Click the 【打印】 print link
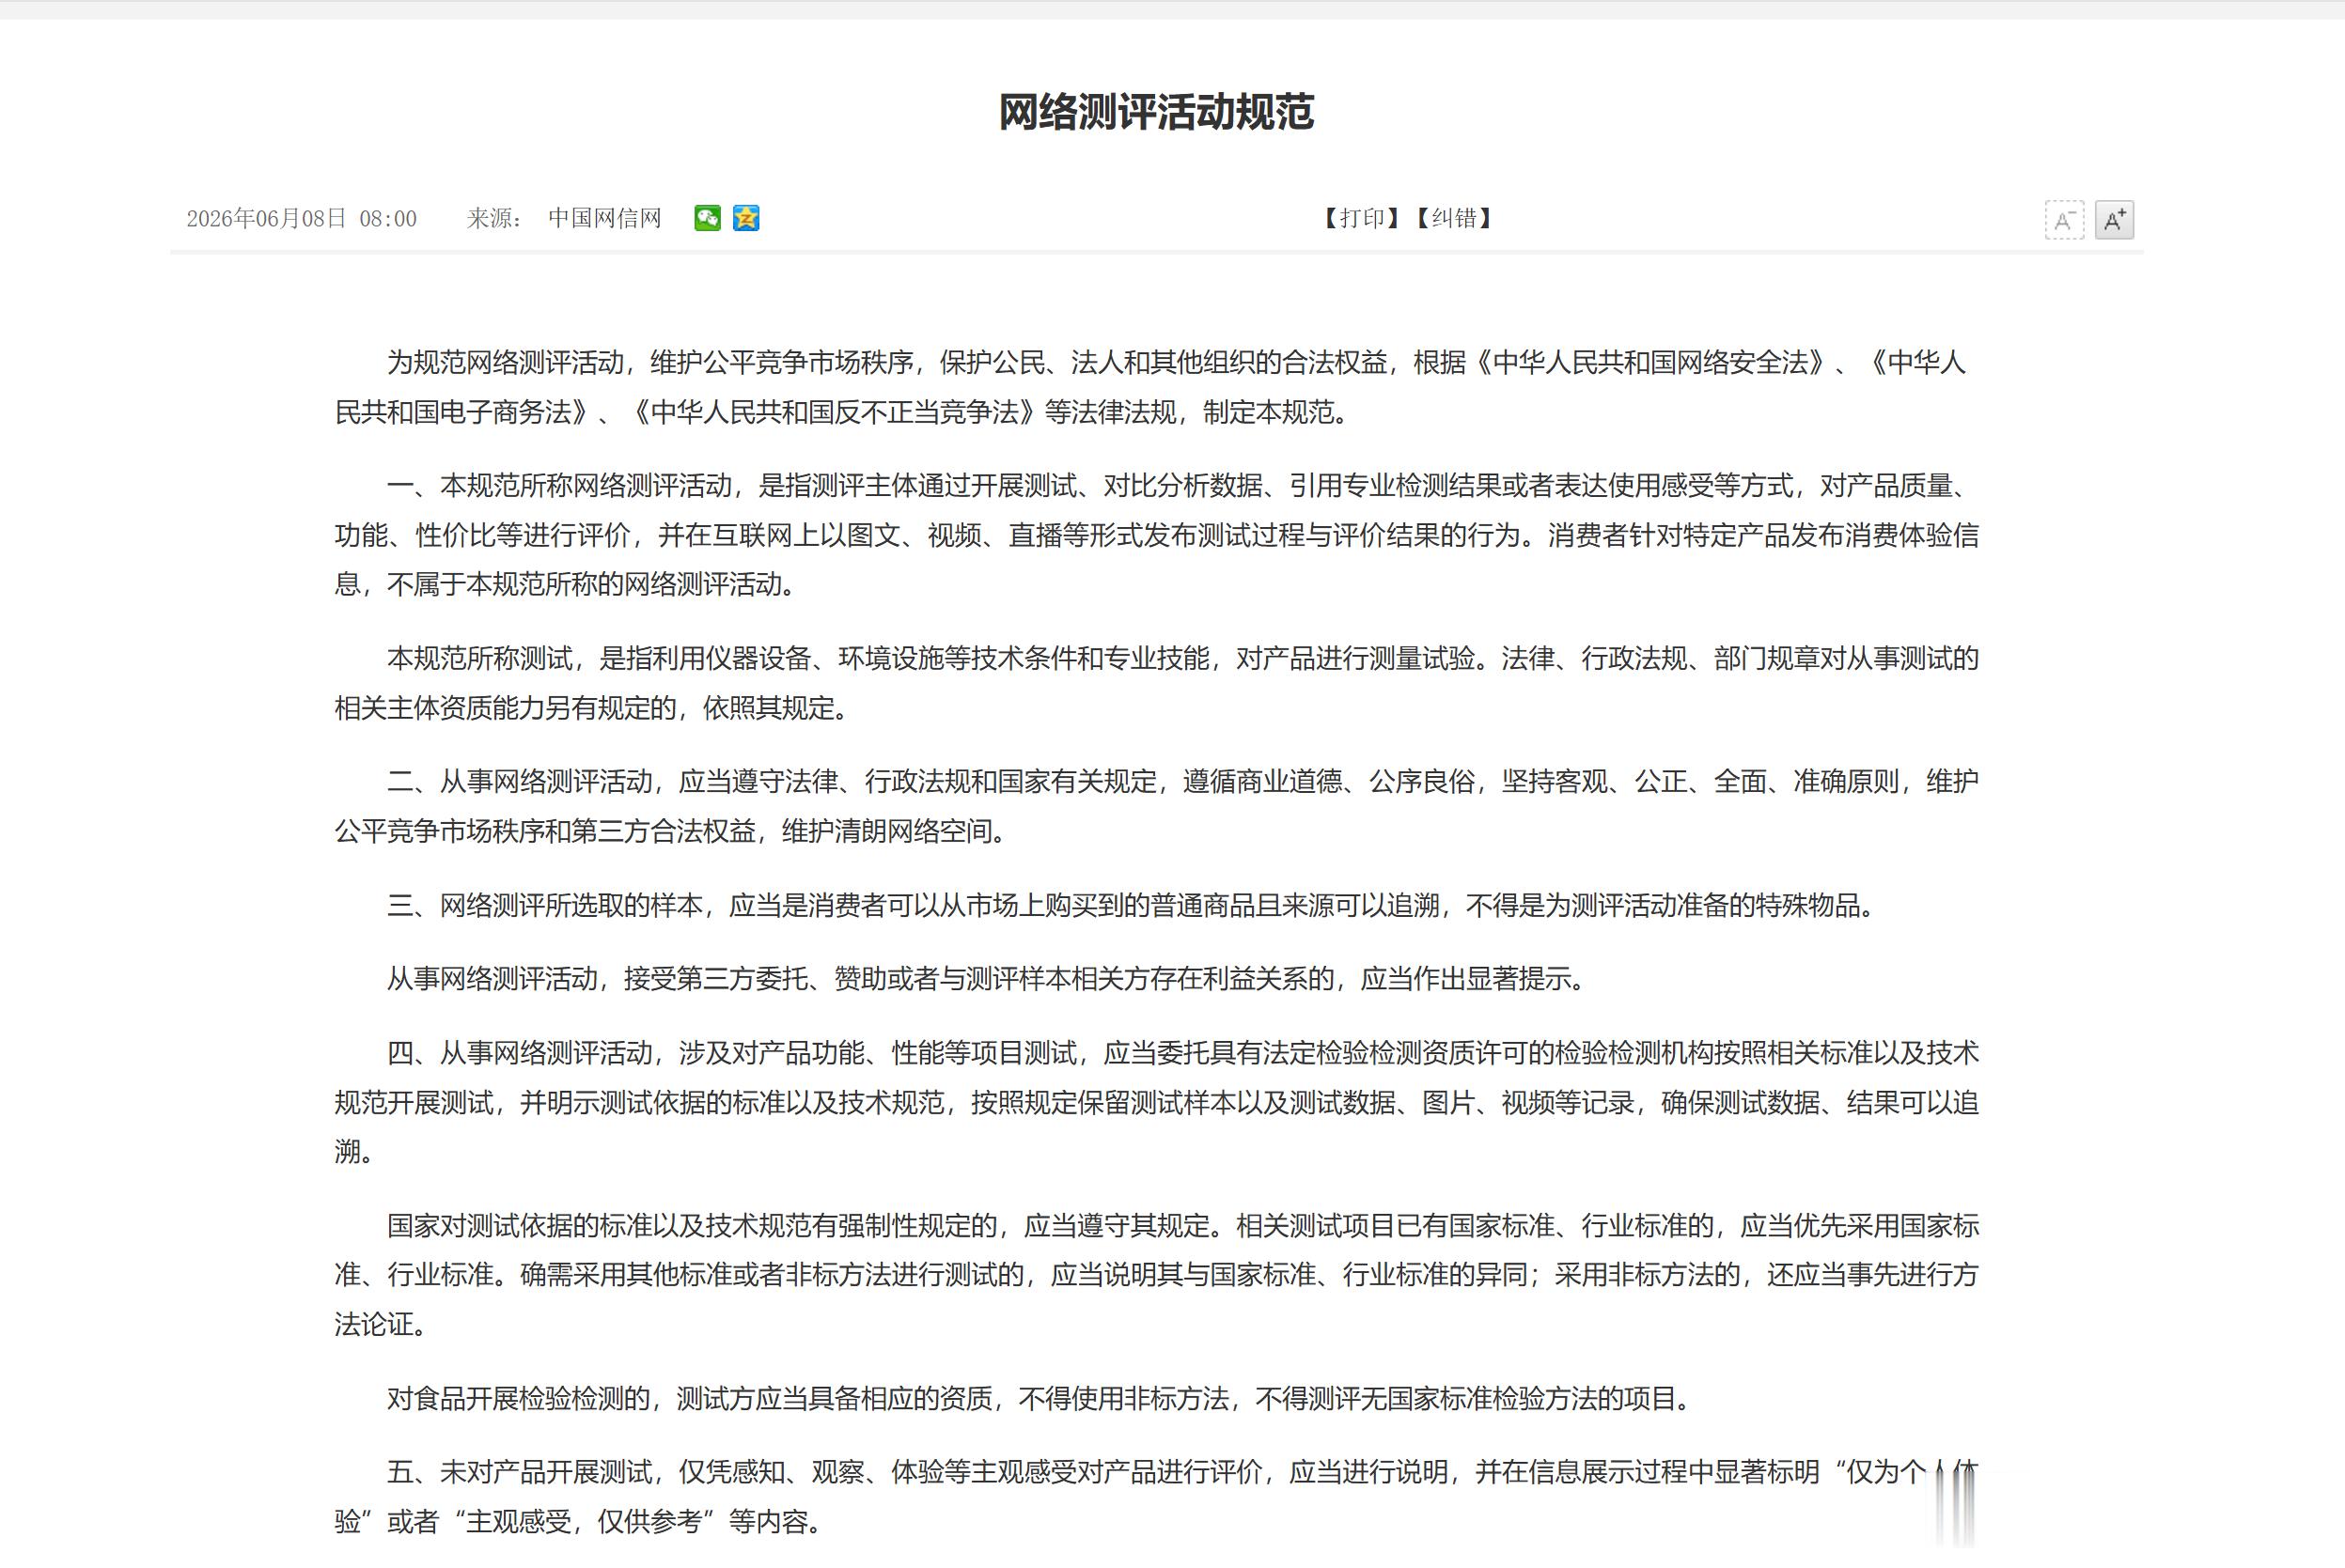The height and width of the screenshot is (1568, 2345). (1361, 218)
